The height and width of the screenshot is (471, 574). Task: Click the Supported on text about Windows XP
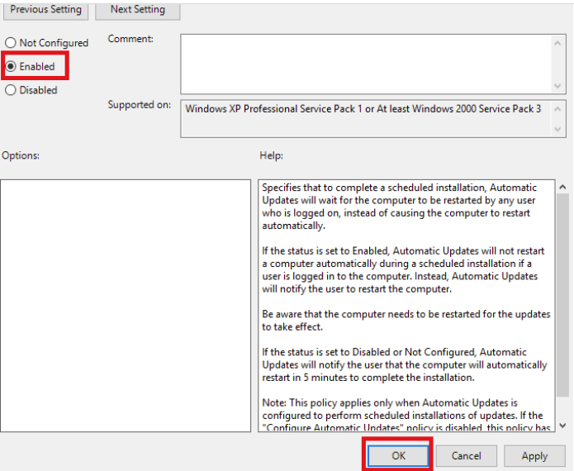[x=363, y=109]
